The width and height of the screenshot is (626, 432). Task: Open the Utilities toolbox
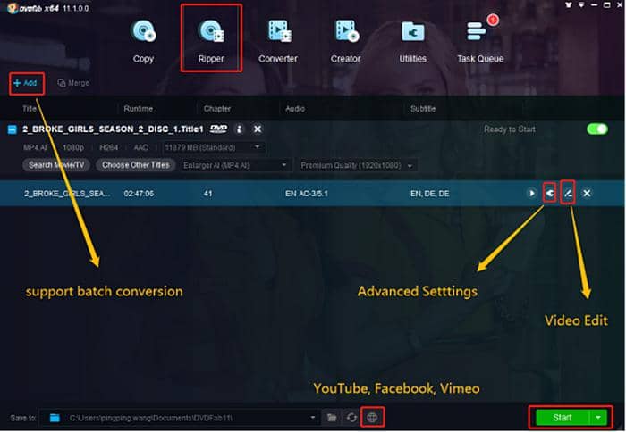(x=412, y=39)
